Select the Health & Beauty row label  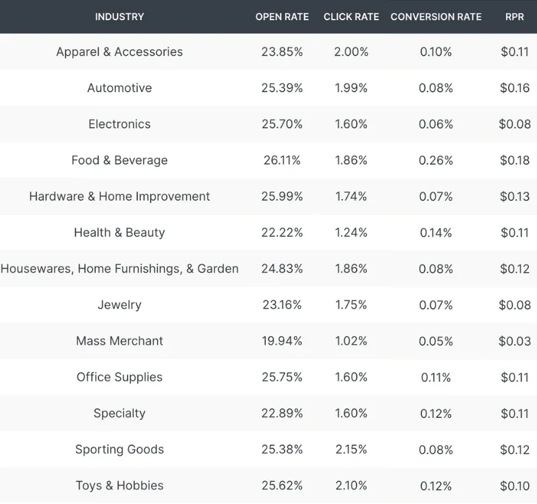point(119,233)
